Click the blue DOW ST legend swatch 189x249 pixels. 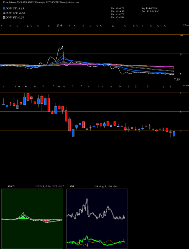click(4, 8)
